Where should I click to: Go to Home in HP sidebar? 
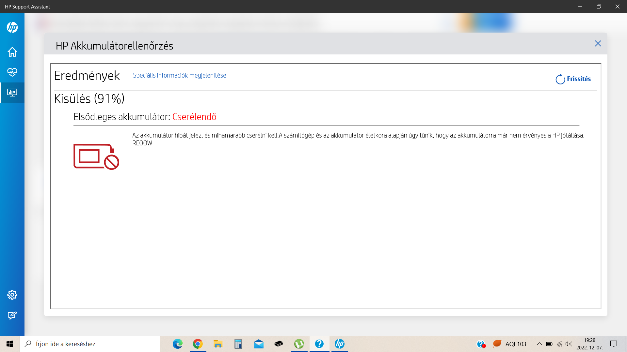[12, 52]
